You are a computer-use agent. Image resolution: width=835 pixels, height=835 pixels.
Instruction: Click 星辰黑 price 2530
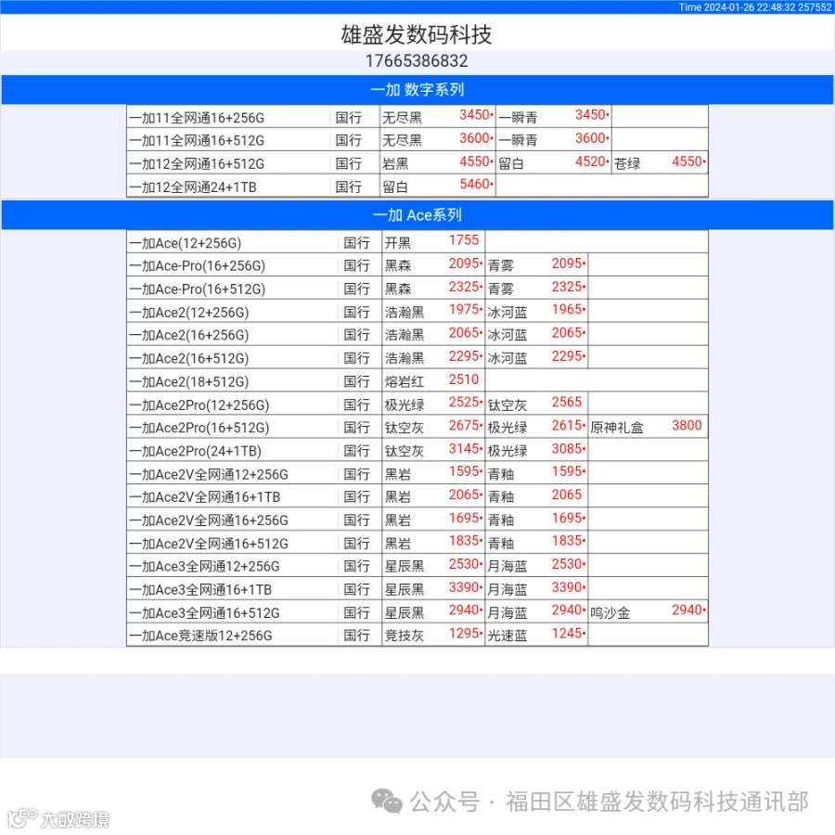pos(465,564)
